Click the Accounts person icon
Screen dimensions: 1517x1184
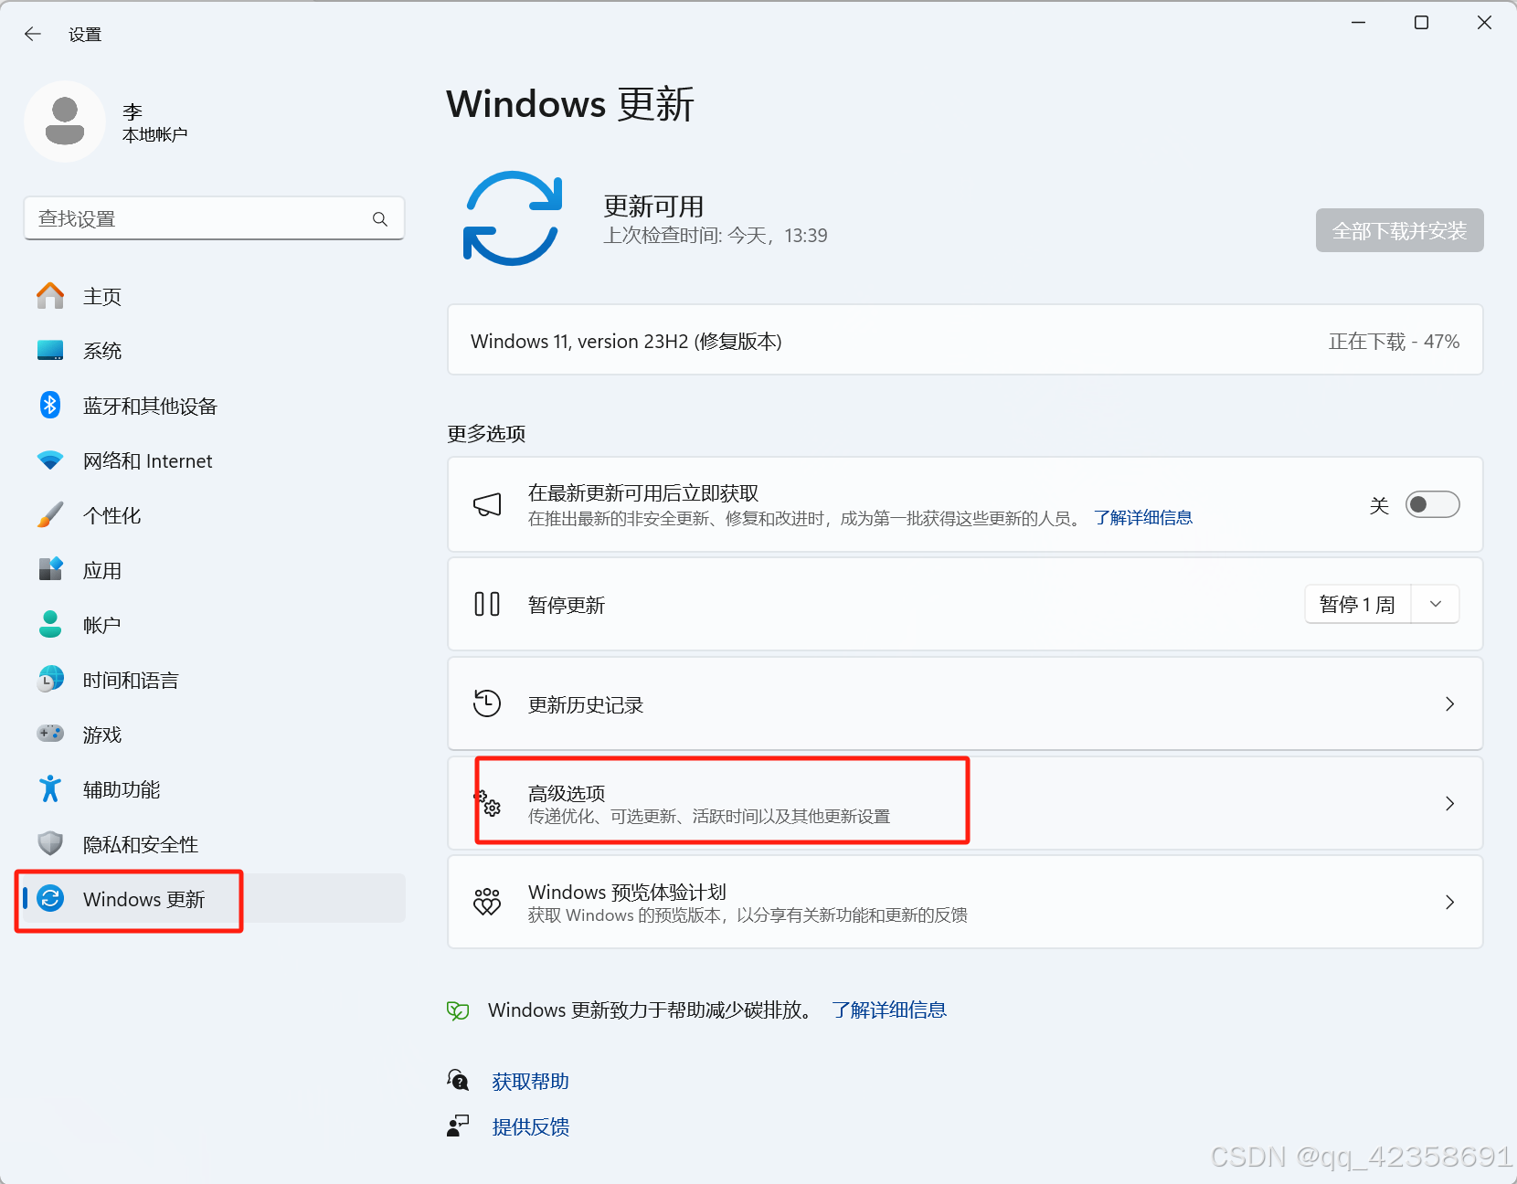click(x=50, y=625)
